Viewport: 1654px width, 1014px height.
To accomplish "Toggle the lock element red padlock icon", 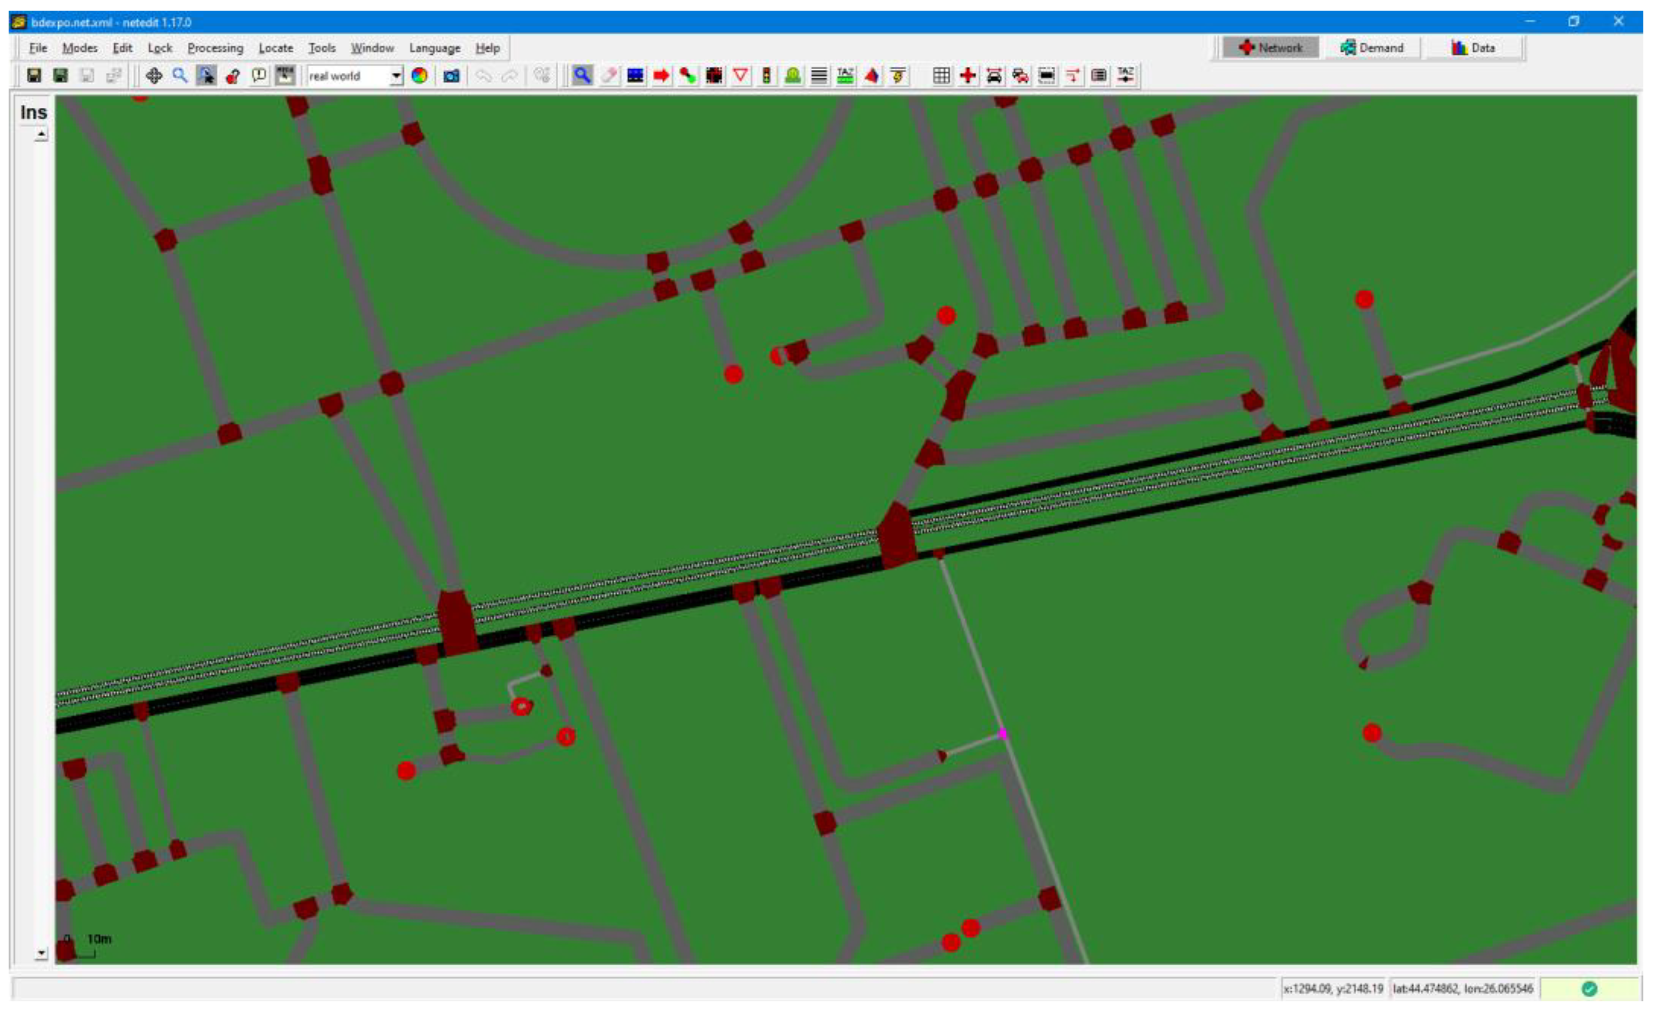I will click(232, 76).
